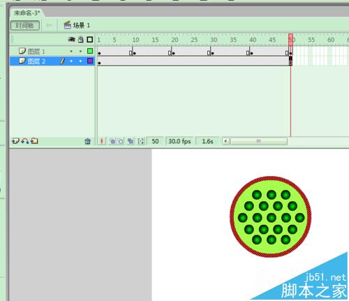
Task: Click the 图层 1 layer page icon
Action: 22,51
